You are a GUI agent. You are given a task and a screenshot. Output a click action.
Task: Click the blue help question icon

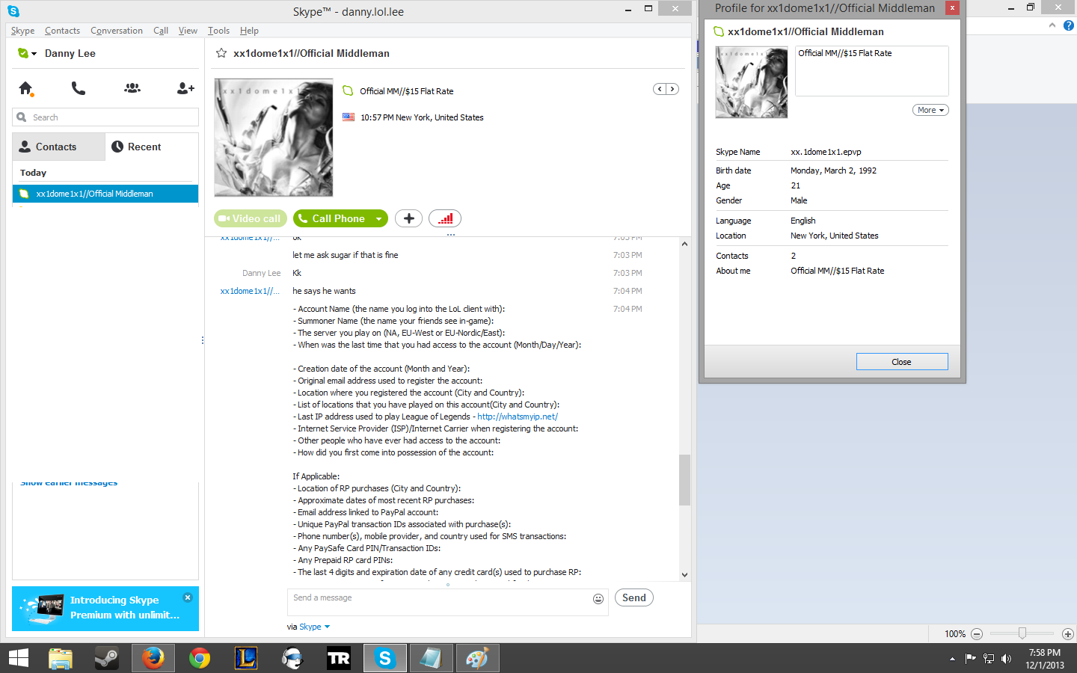(x=1068, y=25)
